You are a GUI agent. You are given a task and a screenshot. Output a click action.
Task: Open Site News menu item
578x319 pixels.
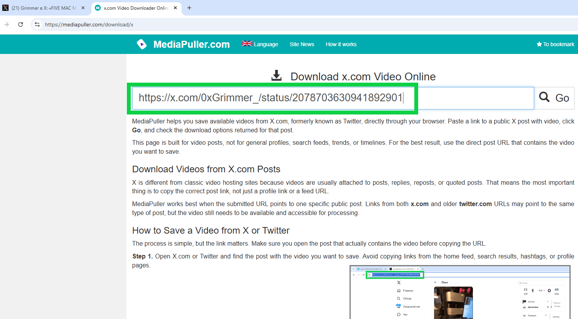point(302,44)
